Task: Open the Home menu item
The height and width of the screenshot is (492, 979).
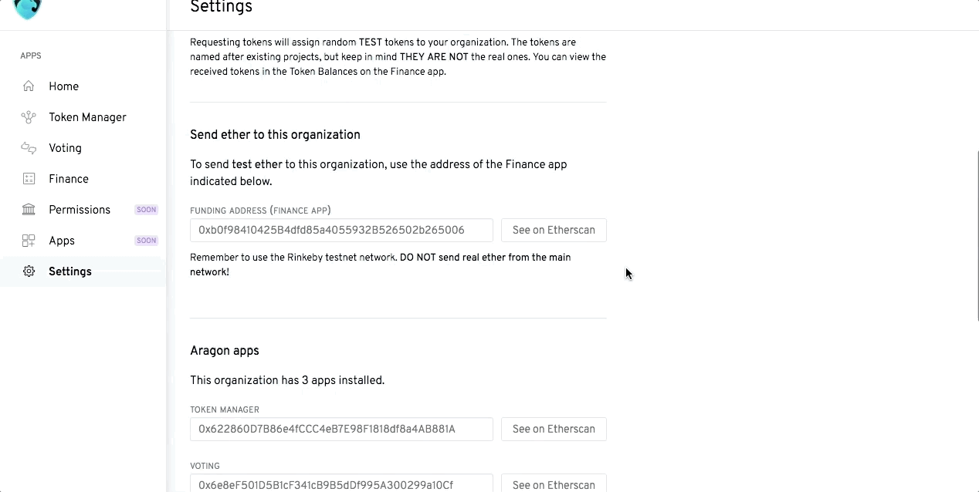Action: 63,86
